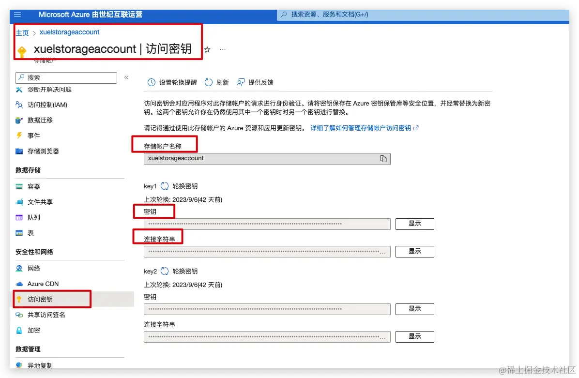This screenshot has width=579, height=378.
Task: Click the hidden key2 连接字符串 field
Action: click(x=267, y=337)
